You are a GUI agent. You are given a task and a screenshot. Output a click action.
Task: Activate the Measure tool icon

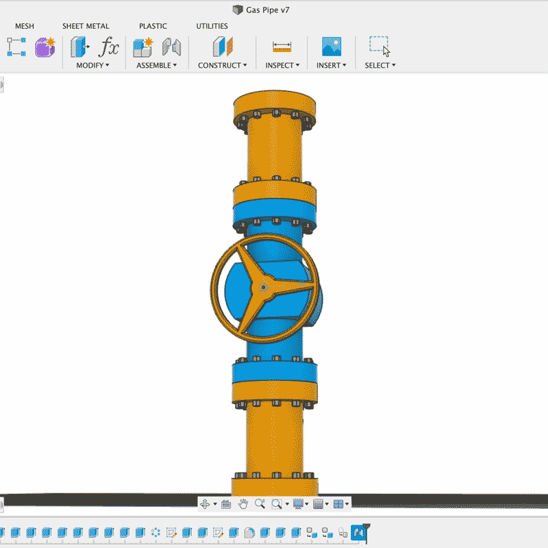pos(282,47)
